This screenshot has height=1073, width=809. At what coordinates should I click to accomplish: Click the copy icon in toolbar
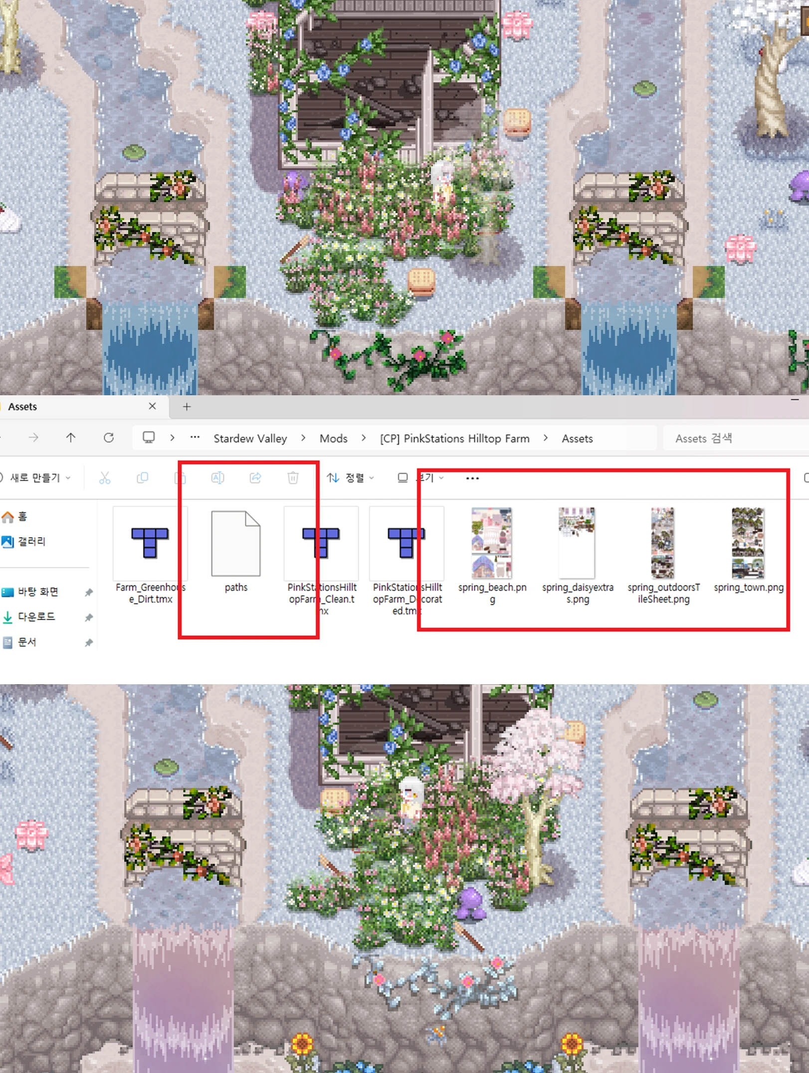[x=142, y=478]
